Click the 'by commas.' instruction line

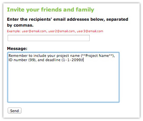tap(20, 25)
